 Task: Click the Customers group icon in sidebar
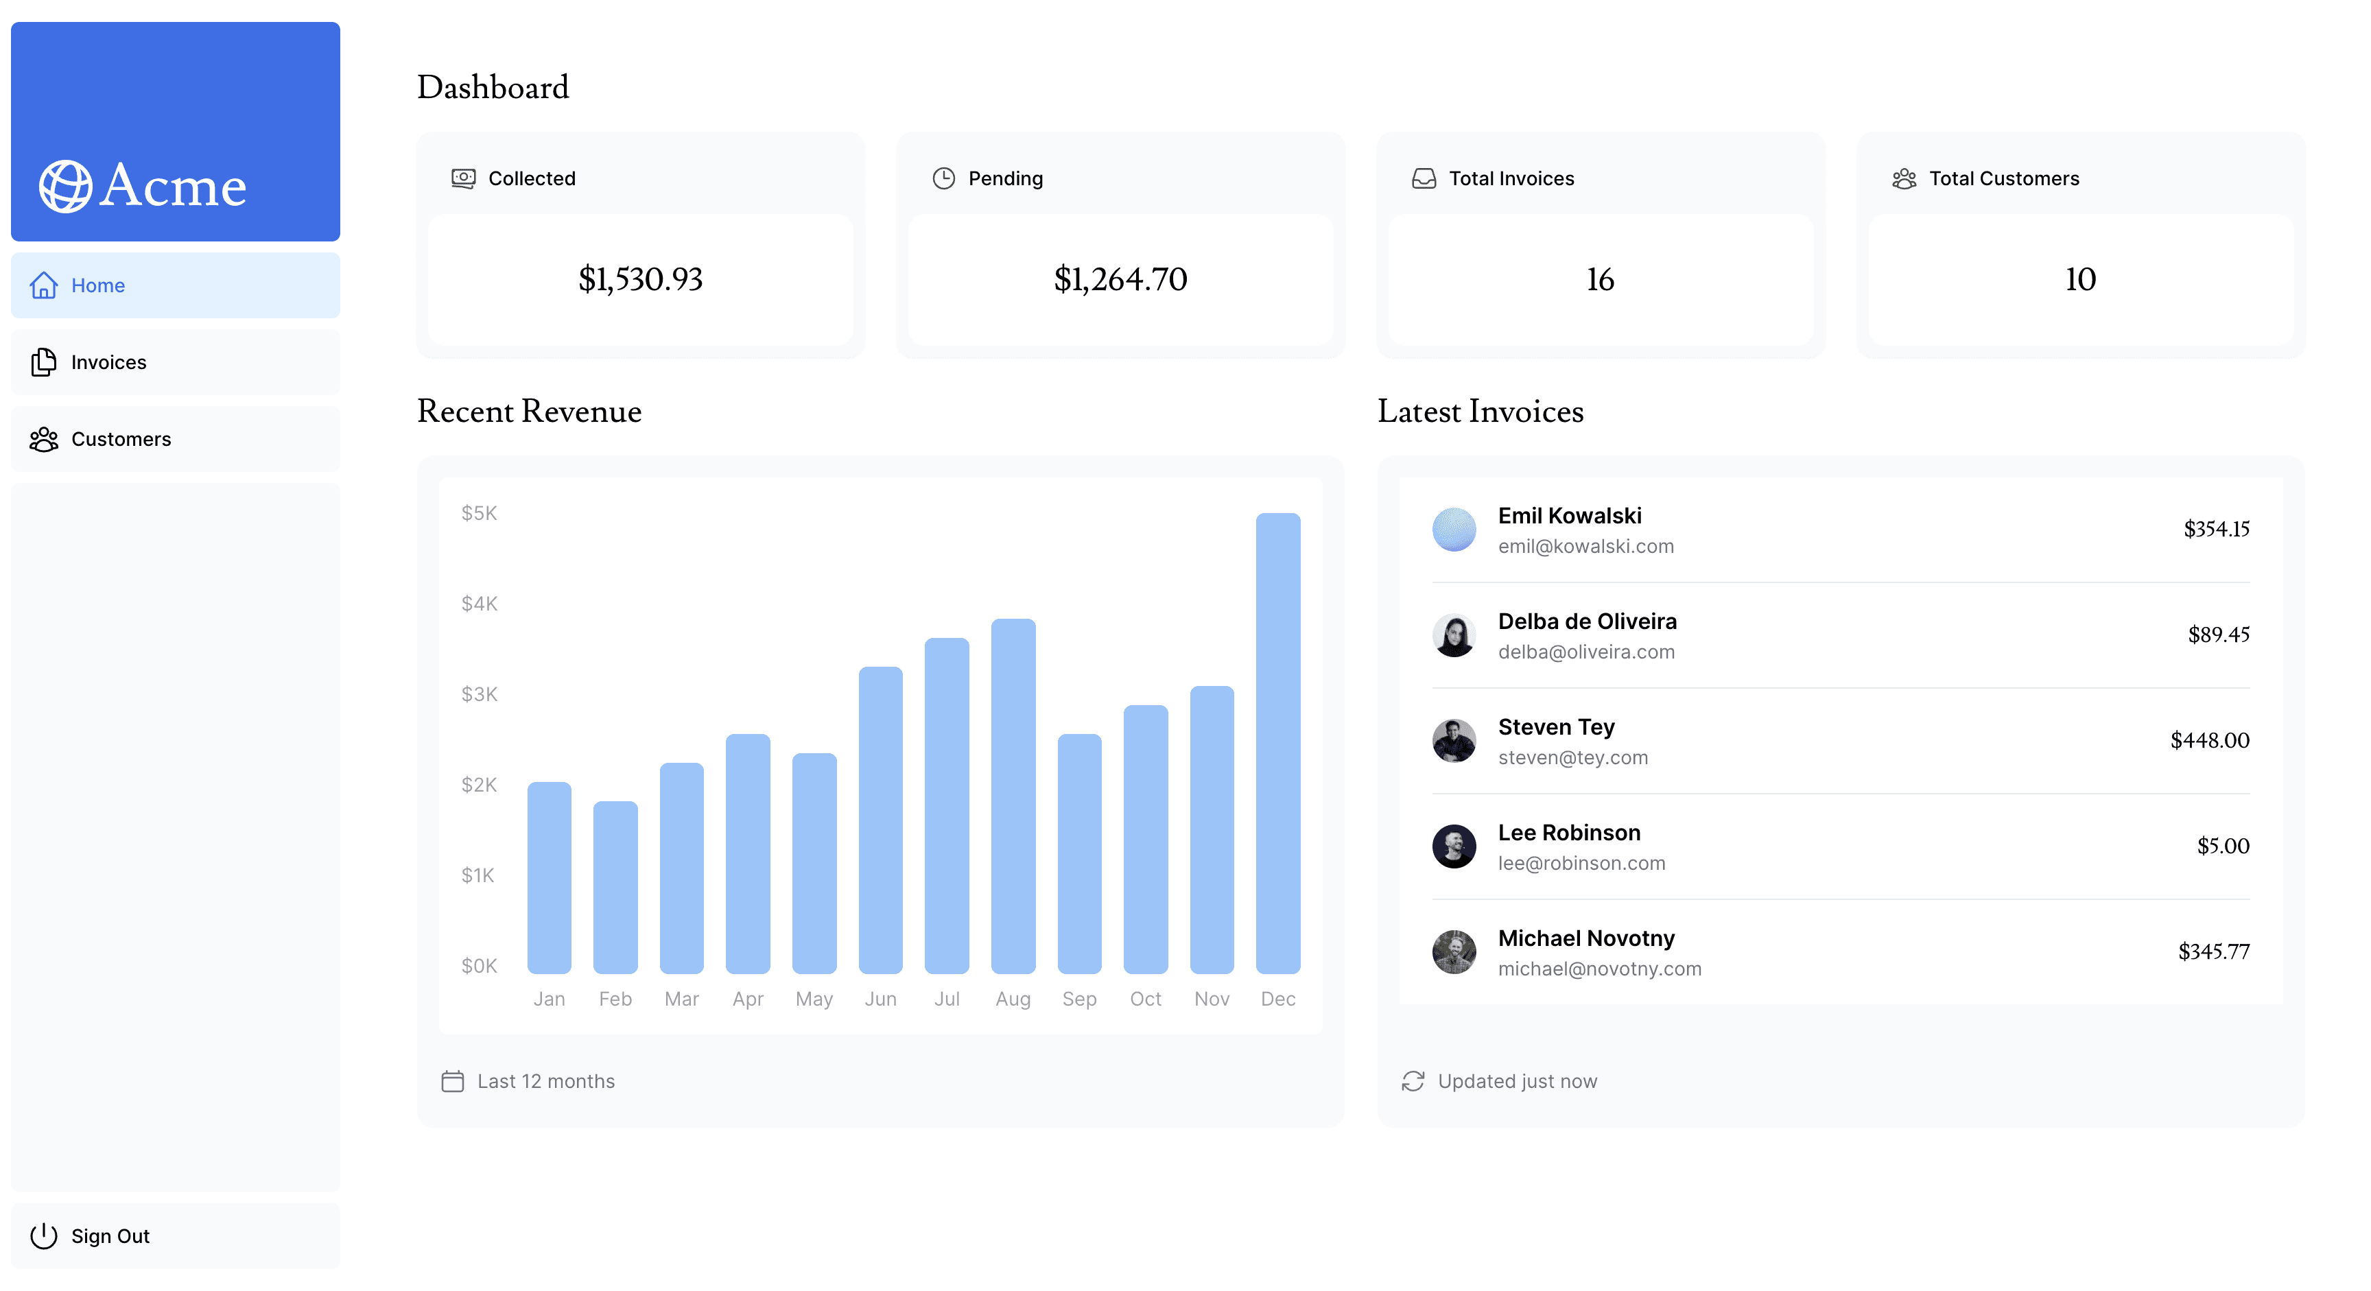click(43, 440)
